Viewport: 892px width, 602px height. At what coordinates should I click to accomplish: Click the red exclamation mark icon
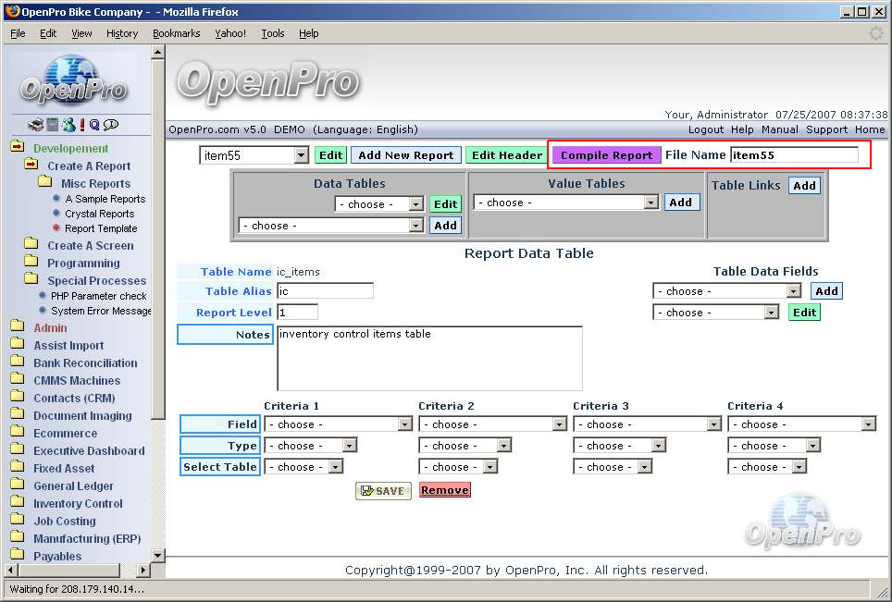pyautogui.click(x=81, y=125)
